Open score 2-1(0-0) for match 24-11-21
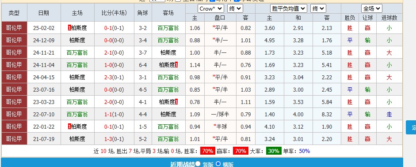Image resolution: width=416 pixels, height=167 pixels. (114, 53)
